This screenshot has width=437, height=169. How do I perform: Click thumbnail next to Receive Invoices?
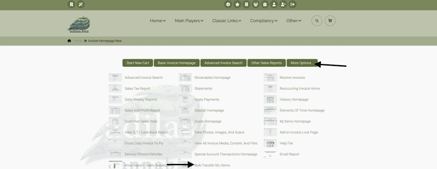(x=270, y=77)
